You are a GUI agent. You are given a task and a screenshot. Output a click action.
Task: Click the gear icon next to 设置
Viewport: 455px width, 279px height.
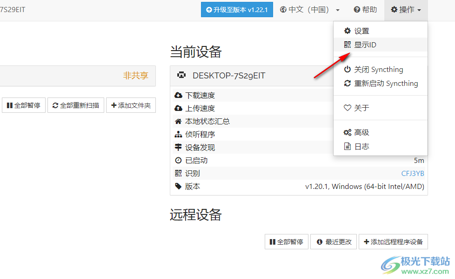348,31
